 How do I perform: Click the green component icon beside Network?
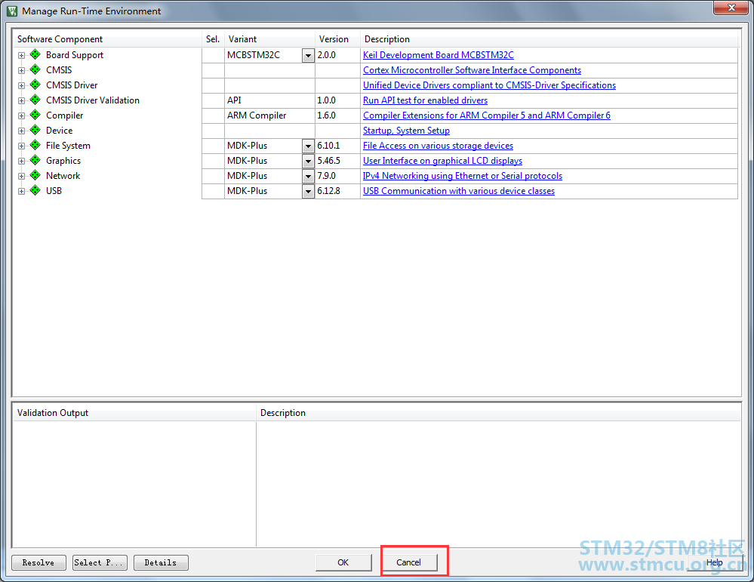pyautogui.click(x=35, y=176)
